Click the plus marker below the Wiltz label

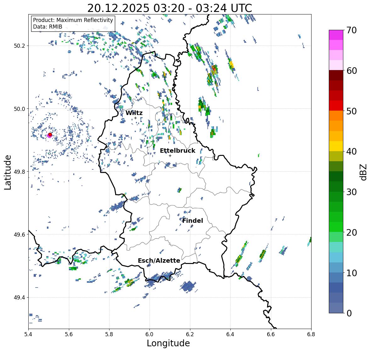tap(135, 118)
